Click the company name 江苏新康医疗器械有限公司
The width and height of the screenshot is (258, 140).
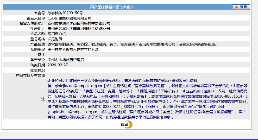pos(70,18)
